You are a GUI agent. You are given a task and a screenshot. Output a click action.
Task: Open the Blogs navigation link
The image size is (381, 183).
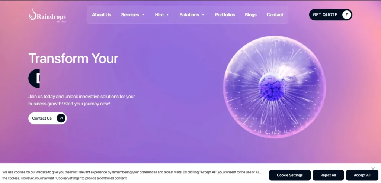(x=251, y=15)
